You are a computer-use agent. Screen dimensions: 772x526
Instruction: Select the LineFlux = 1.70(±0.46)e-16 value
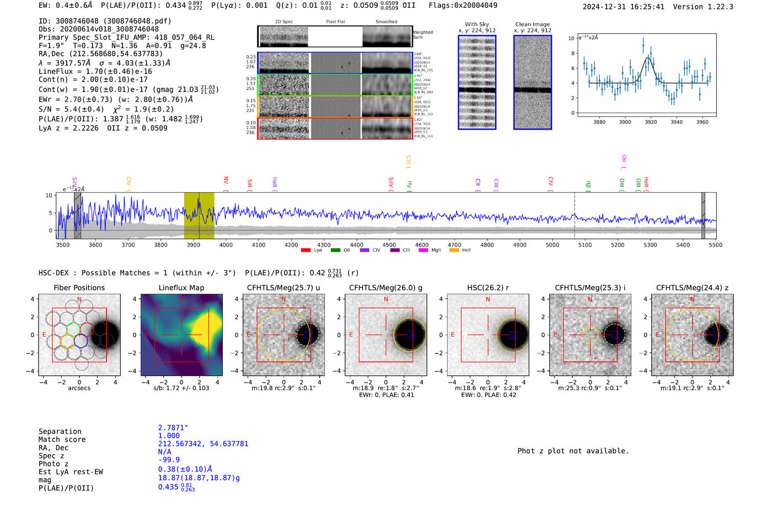point(95,71)
